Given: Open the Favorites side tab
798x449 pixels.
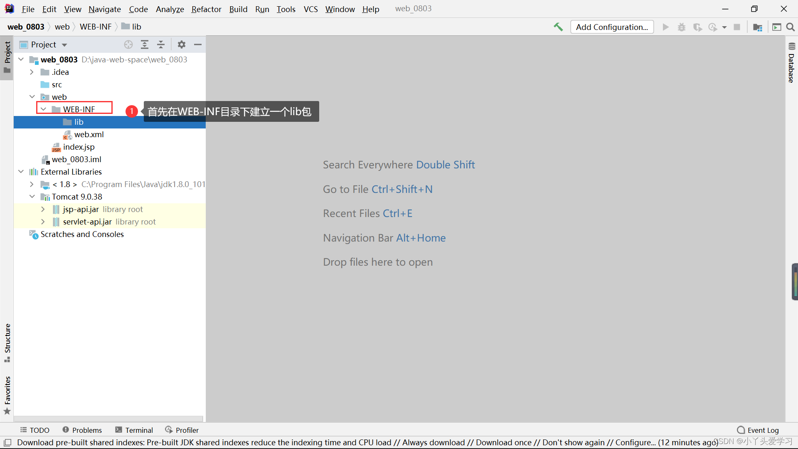Looking at the screenshot, I should point(7,395).
